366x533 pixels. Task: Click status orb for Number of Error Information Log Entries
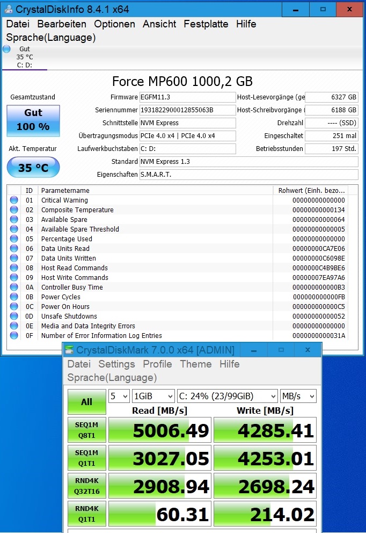click(x=14, y=335)
